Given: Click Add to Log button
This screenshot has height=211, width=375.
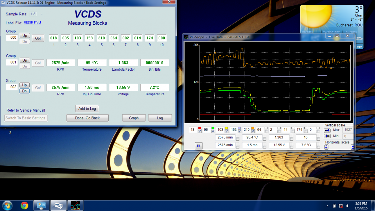Looking at the screenshot, I should 87,108.
